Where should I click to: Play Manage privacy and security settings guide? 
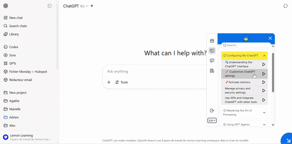click(264, 91)
